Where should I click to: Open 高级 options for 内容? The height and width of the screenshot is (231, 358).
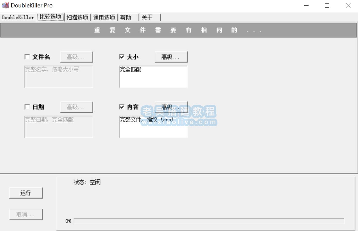click(x=171, y=107)
